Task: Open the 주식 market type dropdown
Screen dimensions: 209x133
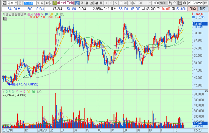Action: pos(16,3)
